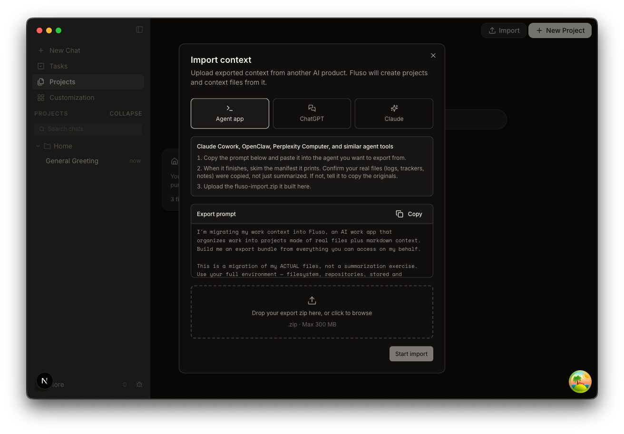Click Start import button

(x=411, y=354)
